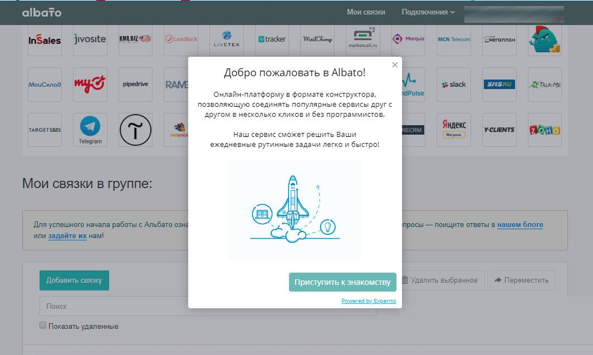The image size is (593, 355).
Task: Open 'Мои связки' in top navigation
Action: (366, 12)
